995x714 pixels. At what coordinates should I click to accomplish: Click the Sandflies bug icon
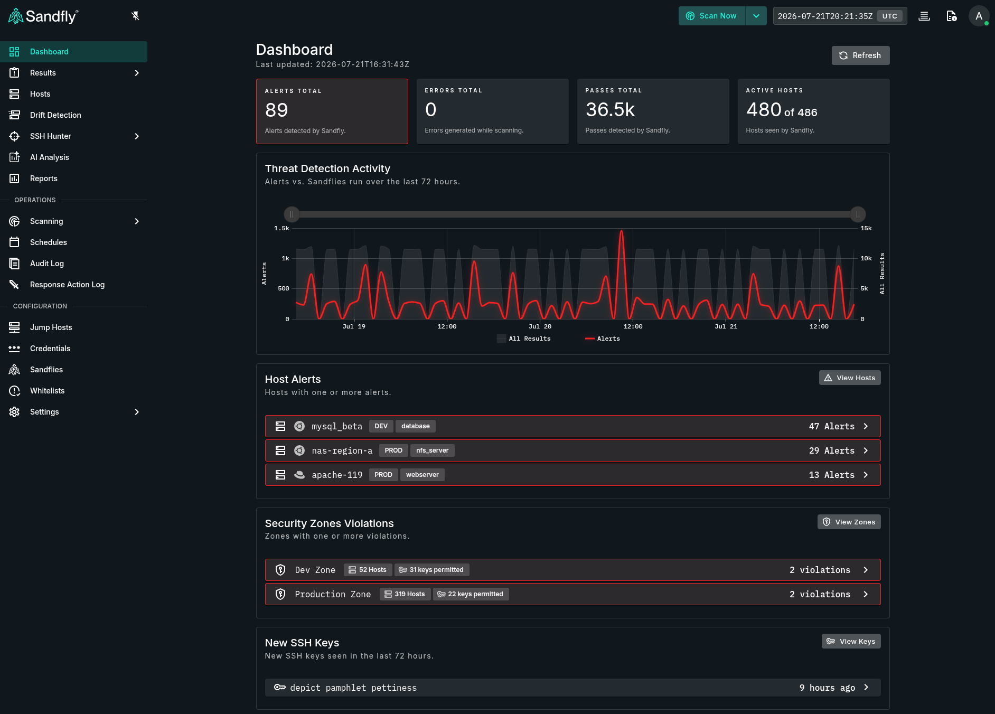tap(14, 370)
